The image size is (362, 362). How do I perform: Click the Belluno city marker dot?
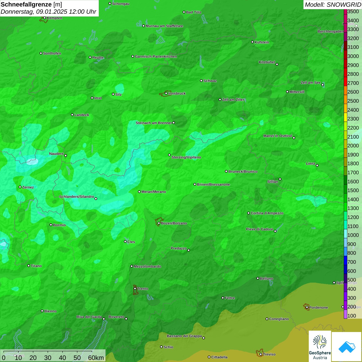258,278
